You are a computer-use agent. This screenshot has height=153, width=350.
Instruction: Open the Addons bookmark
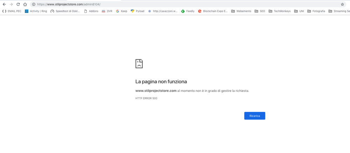[91, 11]
